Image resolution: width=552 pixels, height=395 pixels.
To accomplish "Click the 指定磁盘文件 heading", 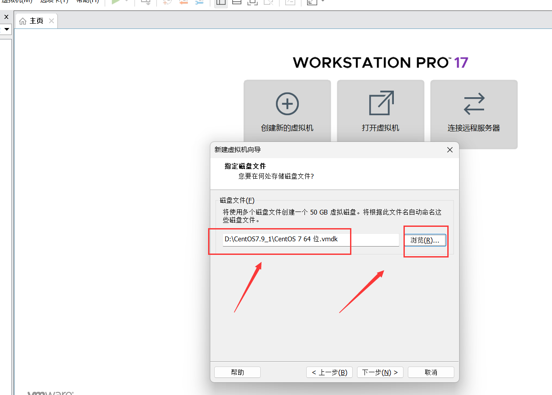I will [245, 166].
